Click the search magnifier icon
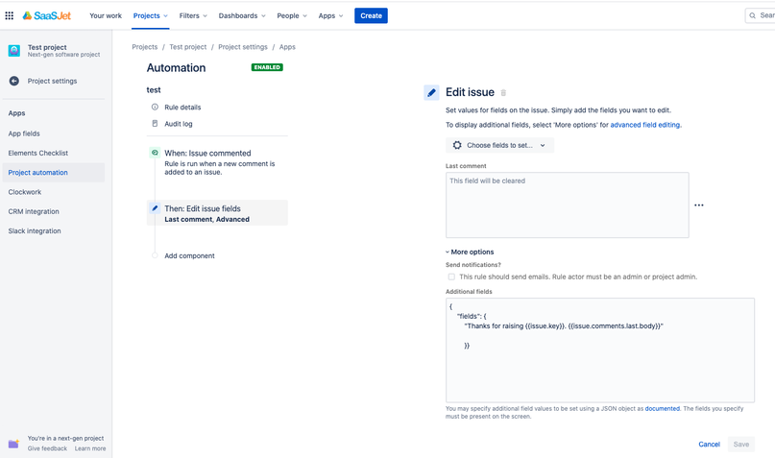Screen dimensions: 775x458 [752, 15]
